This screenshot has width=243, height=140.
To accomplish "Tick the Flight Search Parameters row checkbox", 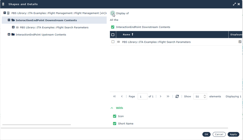I will pos(113,42).
